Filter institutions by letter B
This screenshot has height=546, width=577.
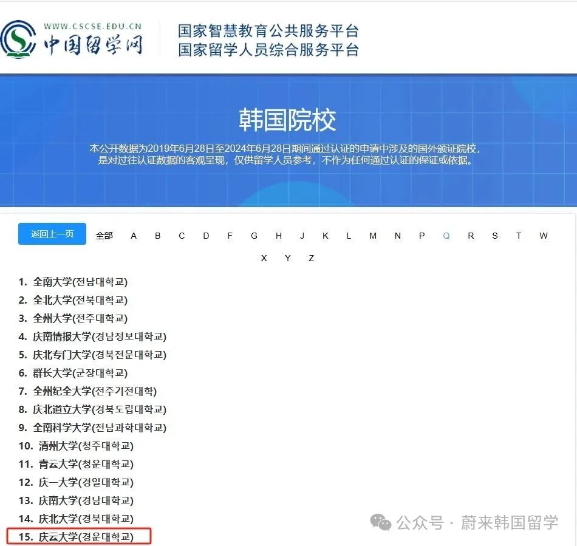(x=157, y=236)
